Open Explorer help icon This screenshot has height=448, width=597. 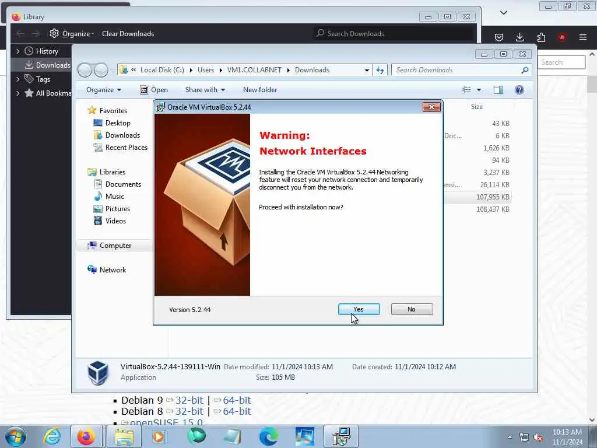click(x=519, y=90)
